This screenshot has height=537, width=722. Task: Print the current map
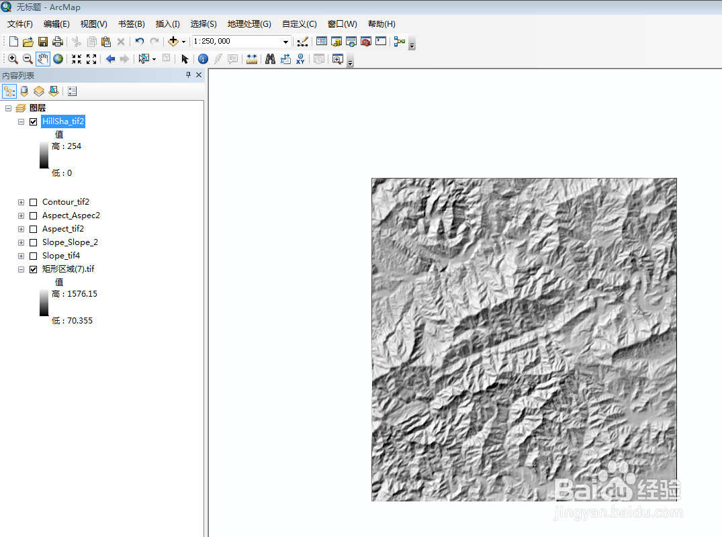pyautogui.click(x=58, y=42)
